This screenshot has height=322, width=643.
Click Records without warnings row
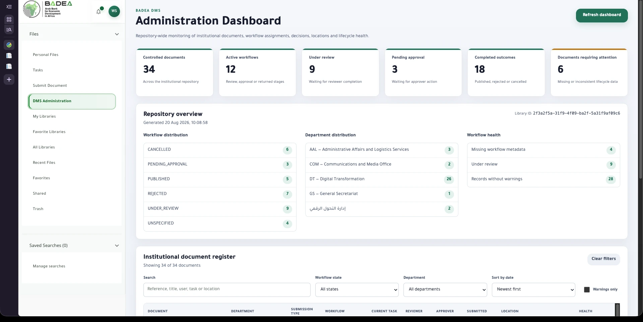tap(543, 180)
